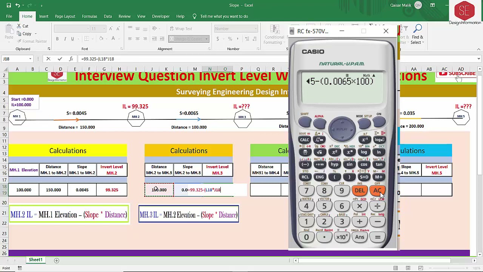Switch to the Insert tab
This screenshot has height=272, width=483.
(x=44, y=16)
